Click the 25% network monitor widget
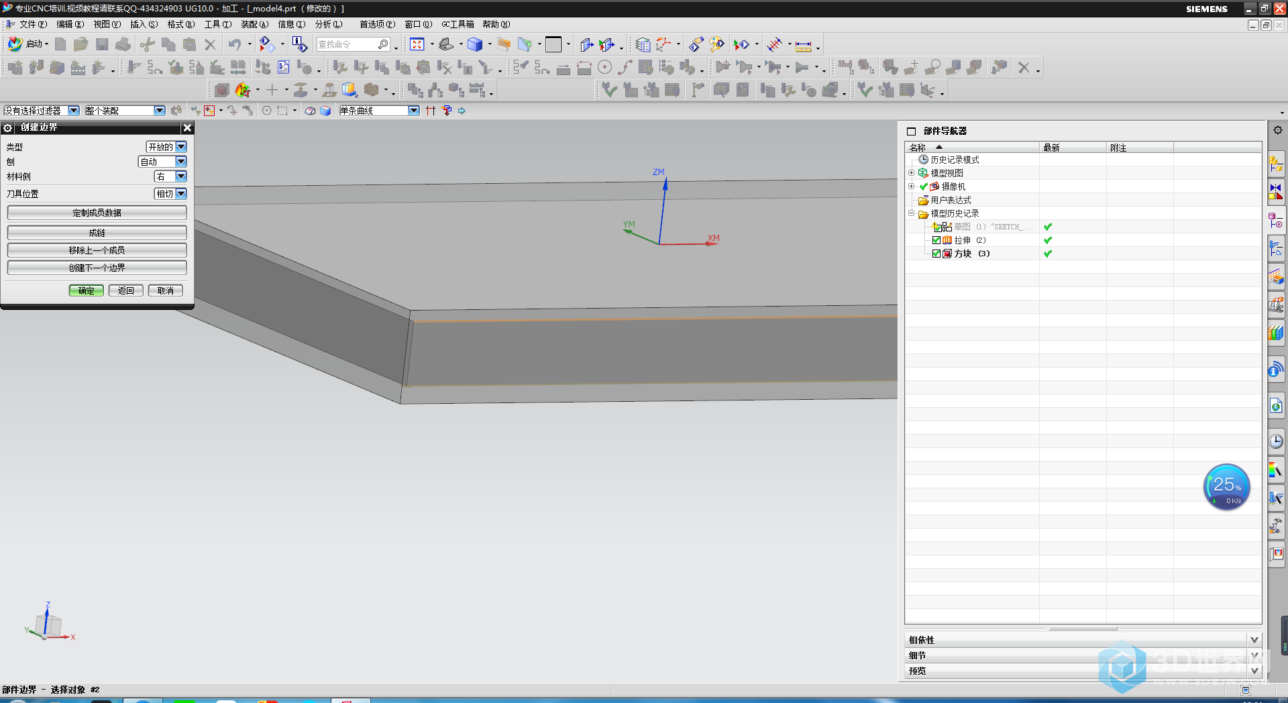Viewport: 1288px width, 703px height. coord(1226,487)
